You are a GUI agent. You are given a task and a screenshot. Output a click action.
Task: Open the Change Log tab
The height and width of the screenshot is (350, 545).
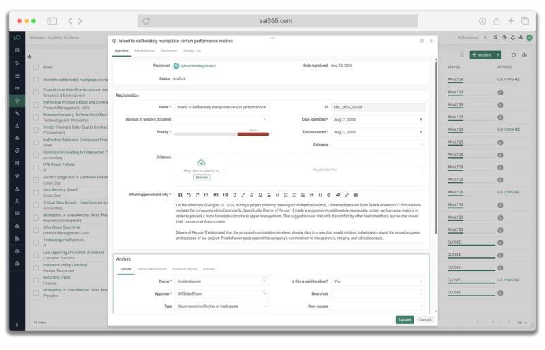[x=192, y=50]
